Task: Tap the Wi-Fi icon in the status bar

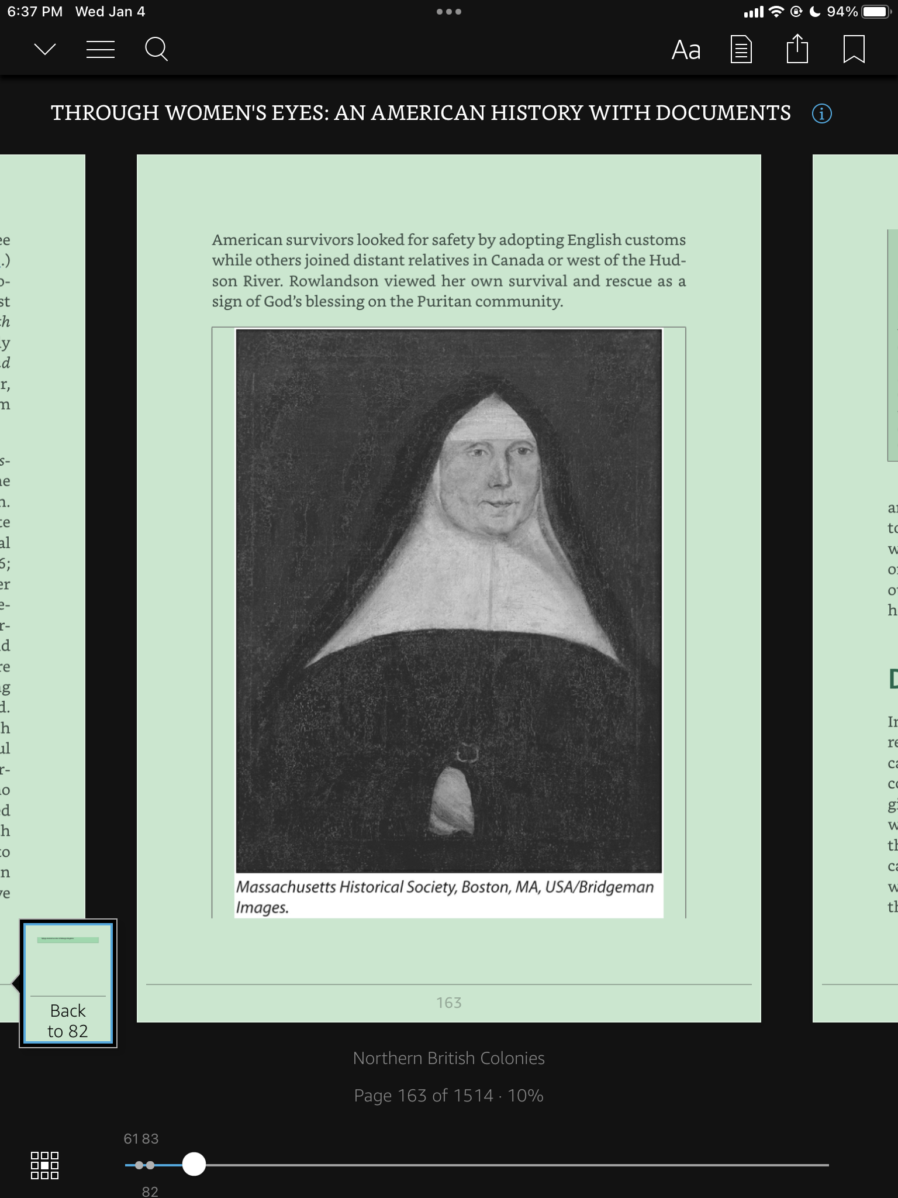Action: 776,12
